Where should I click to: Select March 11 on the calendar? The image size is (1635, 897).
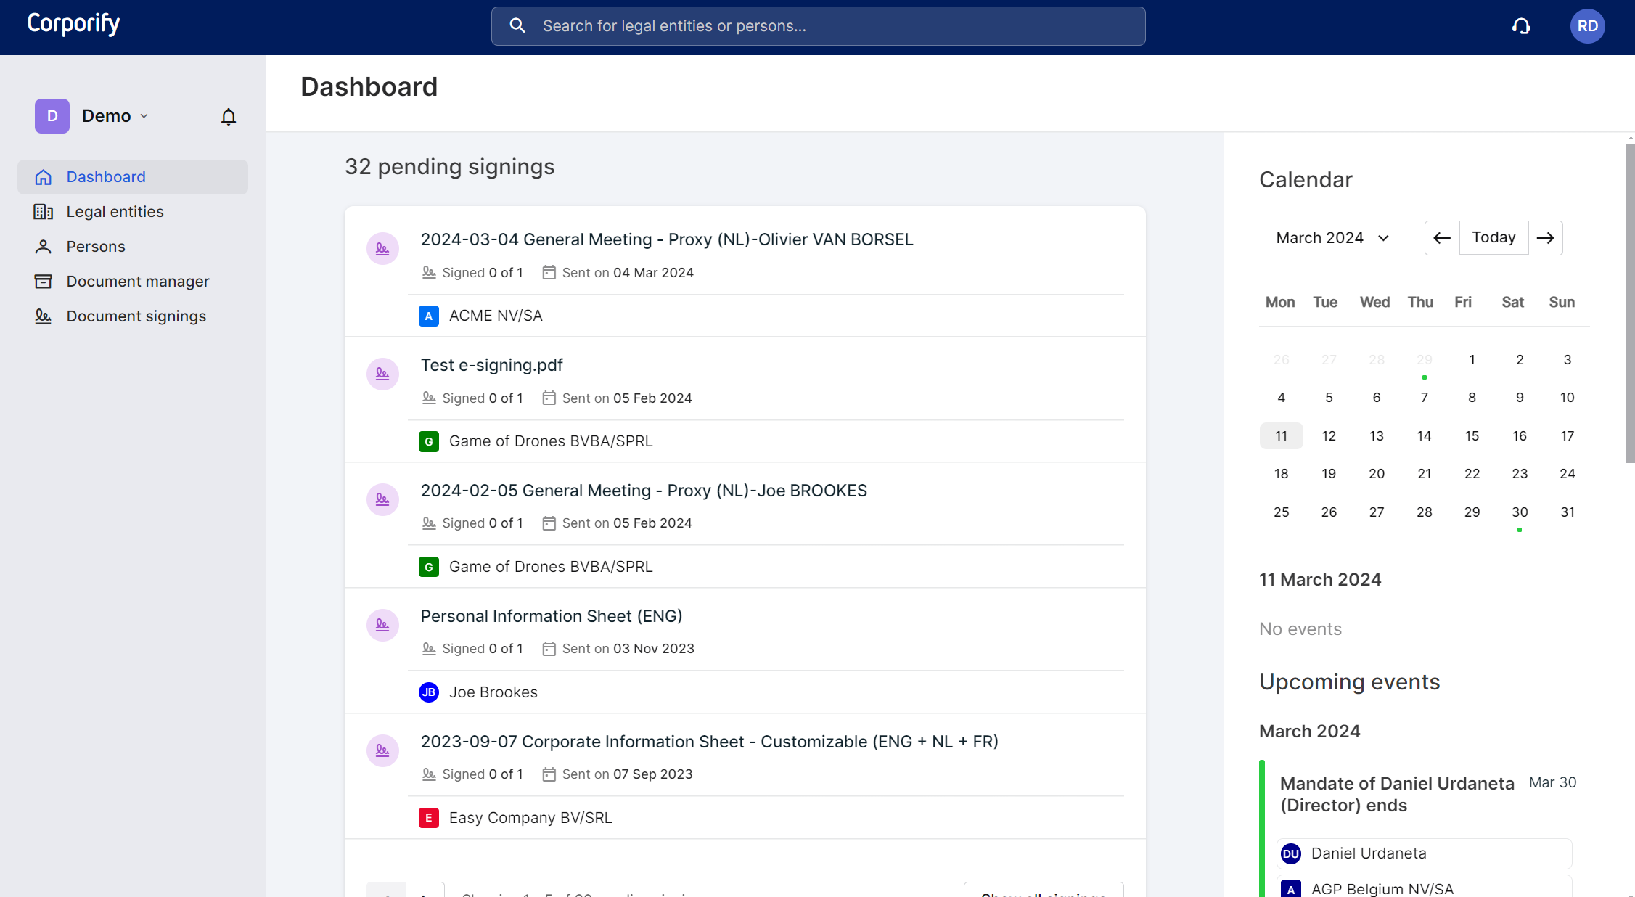(x=1281, y=435)
